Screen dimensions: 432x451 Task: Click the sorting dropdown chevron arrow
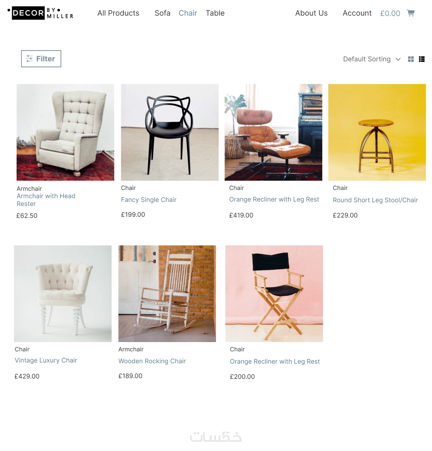(398, 59)
